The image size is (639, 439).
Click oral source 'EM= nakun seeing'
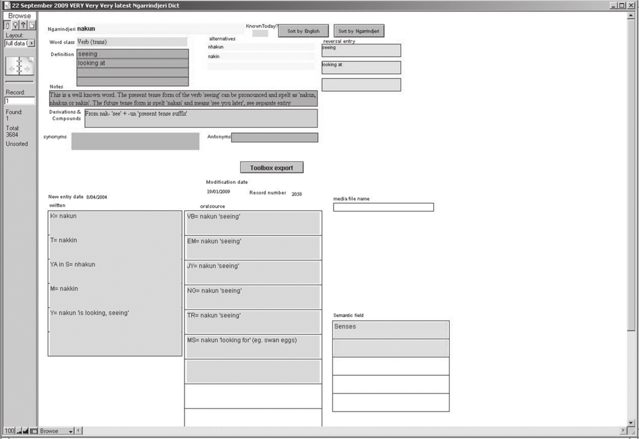coord(253,248)
